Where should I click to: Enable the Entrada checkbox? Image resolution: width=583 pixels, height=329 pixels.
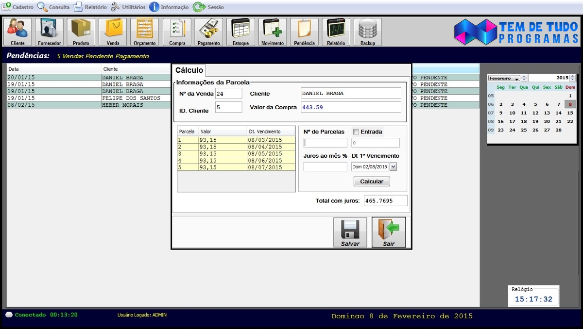coord(356,132)
